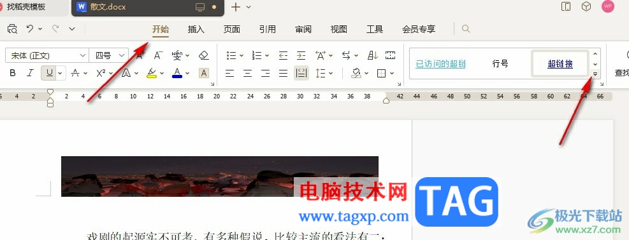Toggle underline formatting
629x240 pixels.
pos(49,73)
